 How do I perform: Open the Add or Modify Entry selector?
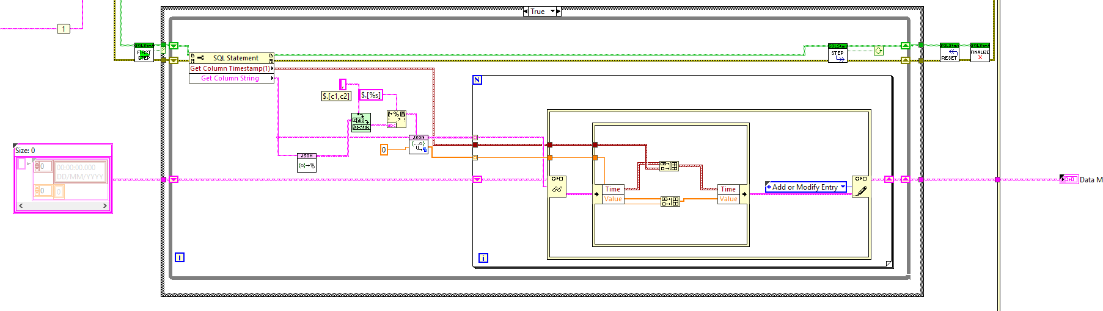coord(806,187)
